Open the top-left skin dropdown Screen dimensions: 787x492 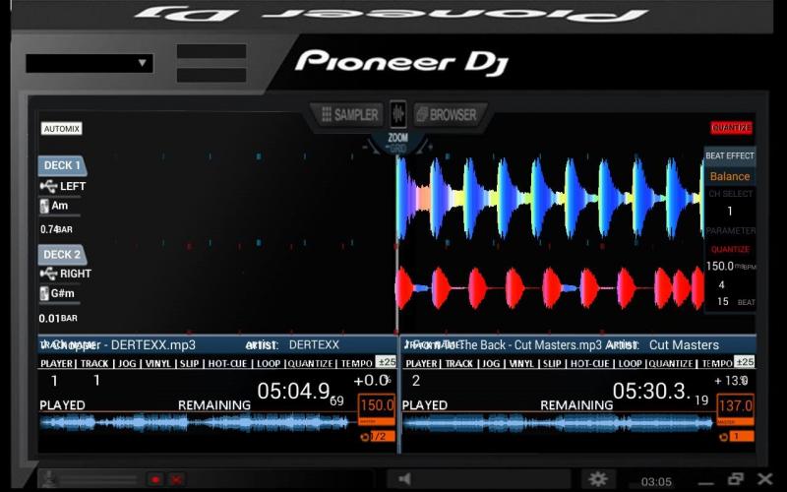click(x=90, y=63)
